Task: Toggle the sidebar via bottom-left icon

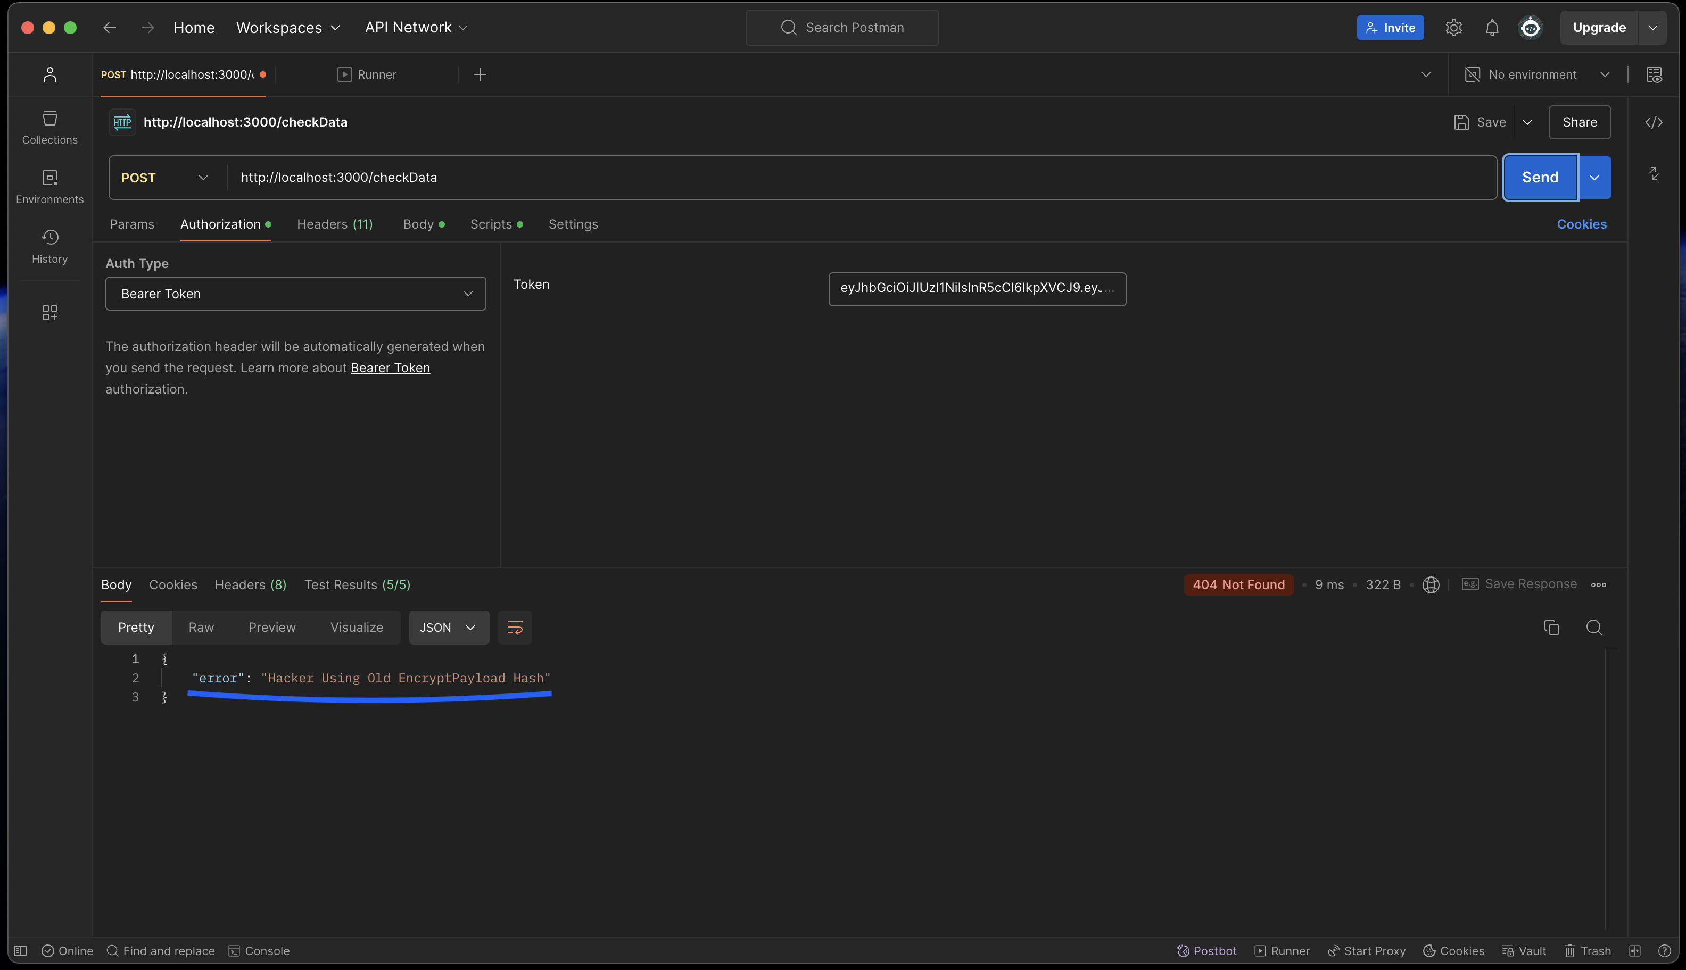Action: 21,951
